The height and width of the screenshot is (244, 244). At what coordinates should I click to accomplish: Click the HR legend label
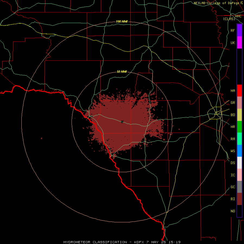233,127
